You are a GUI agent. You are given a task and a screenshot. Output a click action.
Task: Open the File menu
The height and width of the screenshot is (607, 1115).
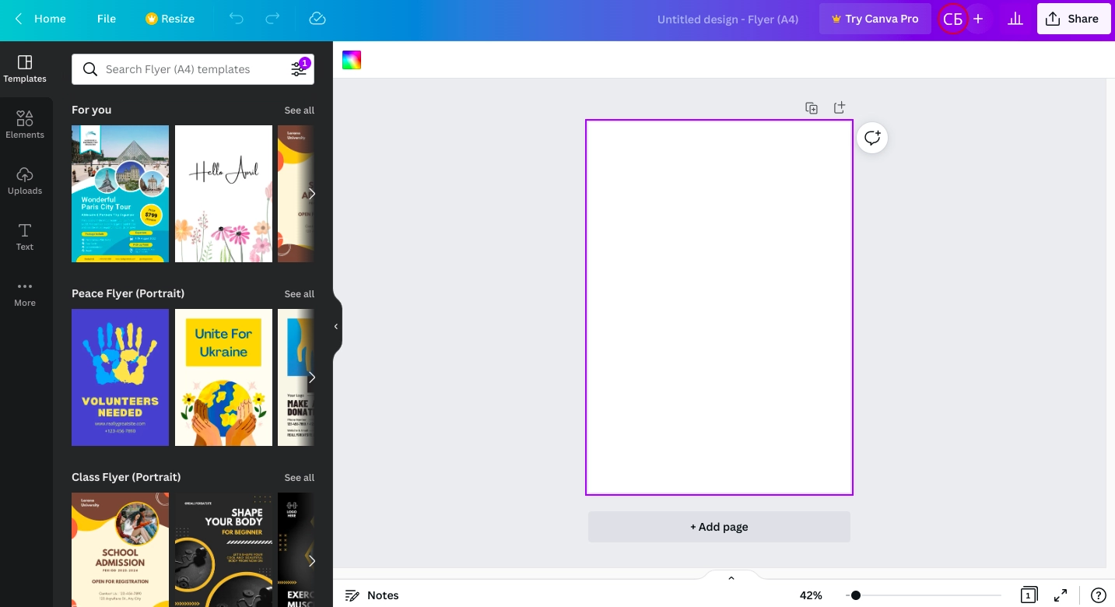tap(107, 19)
